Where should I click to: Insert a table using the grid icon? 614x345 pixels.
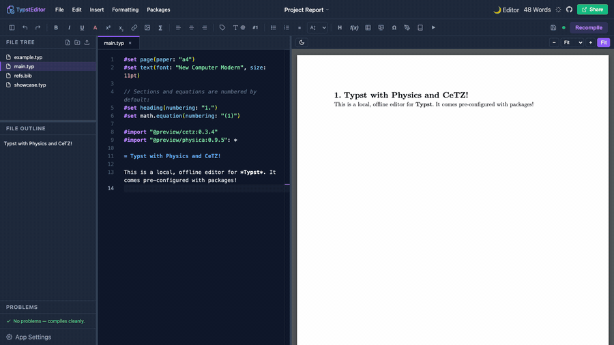[368, 28]
